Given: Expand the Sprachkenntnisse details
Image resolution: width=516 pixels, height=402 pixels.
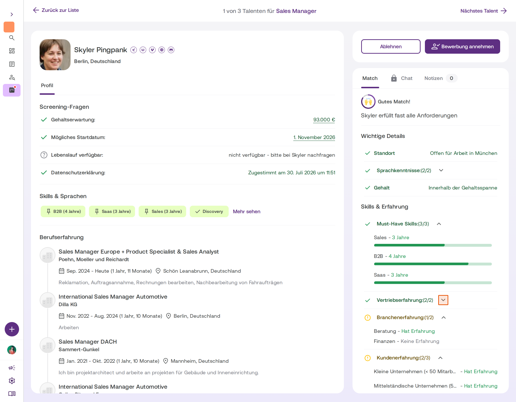Looking at the screenshot, I should 441,170.
